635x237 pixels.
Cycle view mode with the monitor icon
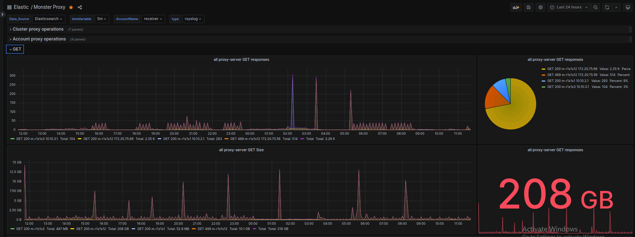pos(628,7)
